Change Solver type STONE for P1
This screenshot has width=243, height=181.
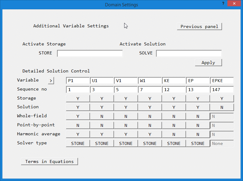point(78,143)
